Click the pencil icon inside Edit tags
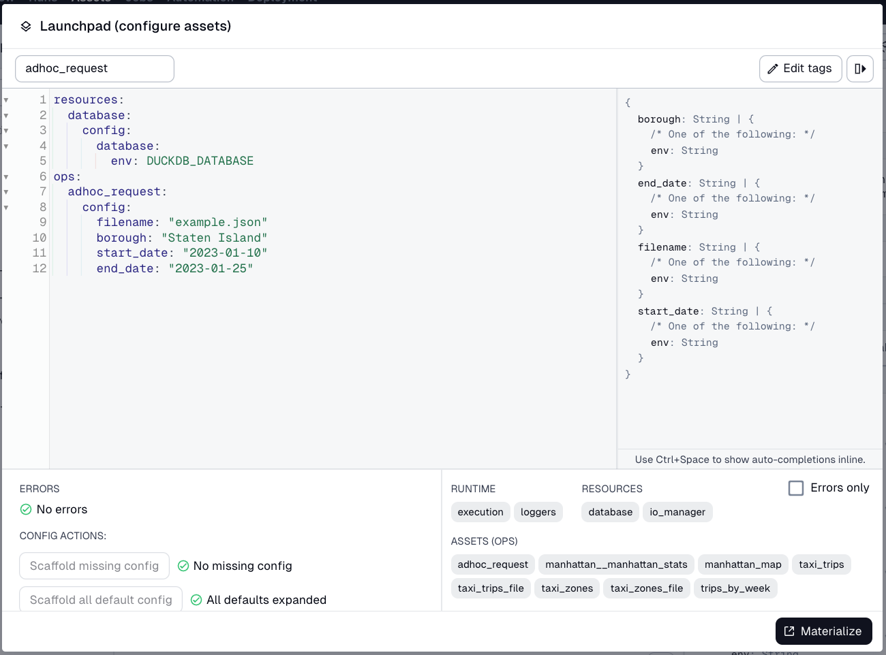This screenshot has width=886, height=655. (x=773, y=68)
